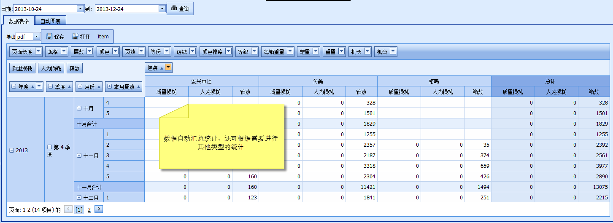Click the 1494 cell under 椿鸣
The height and width of the screenshot is (223, 613).
[478, 187]
